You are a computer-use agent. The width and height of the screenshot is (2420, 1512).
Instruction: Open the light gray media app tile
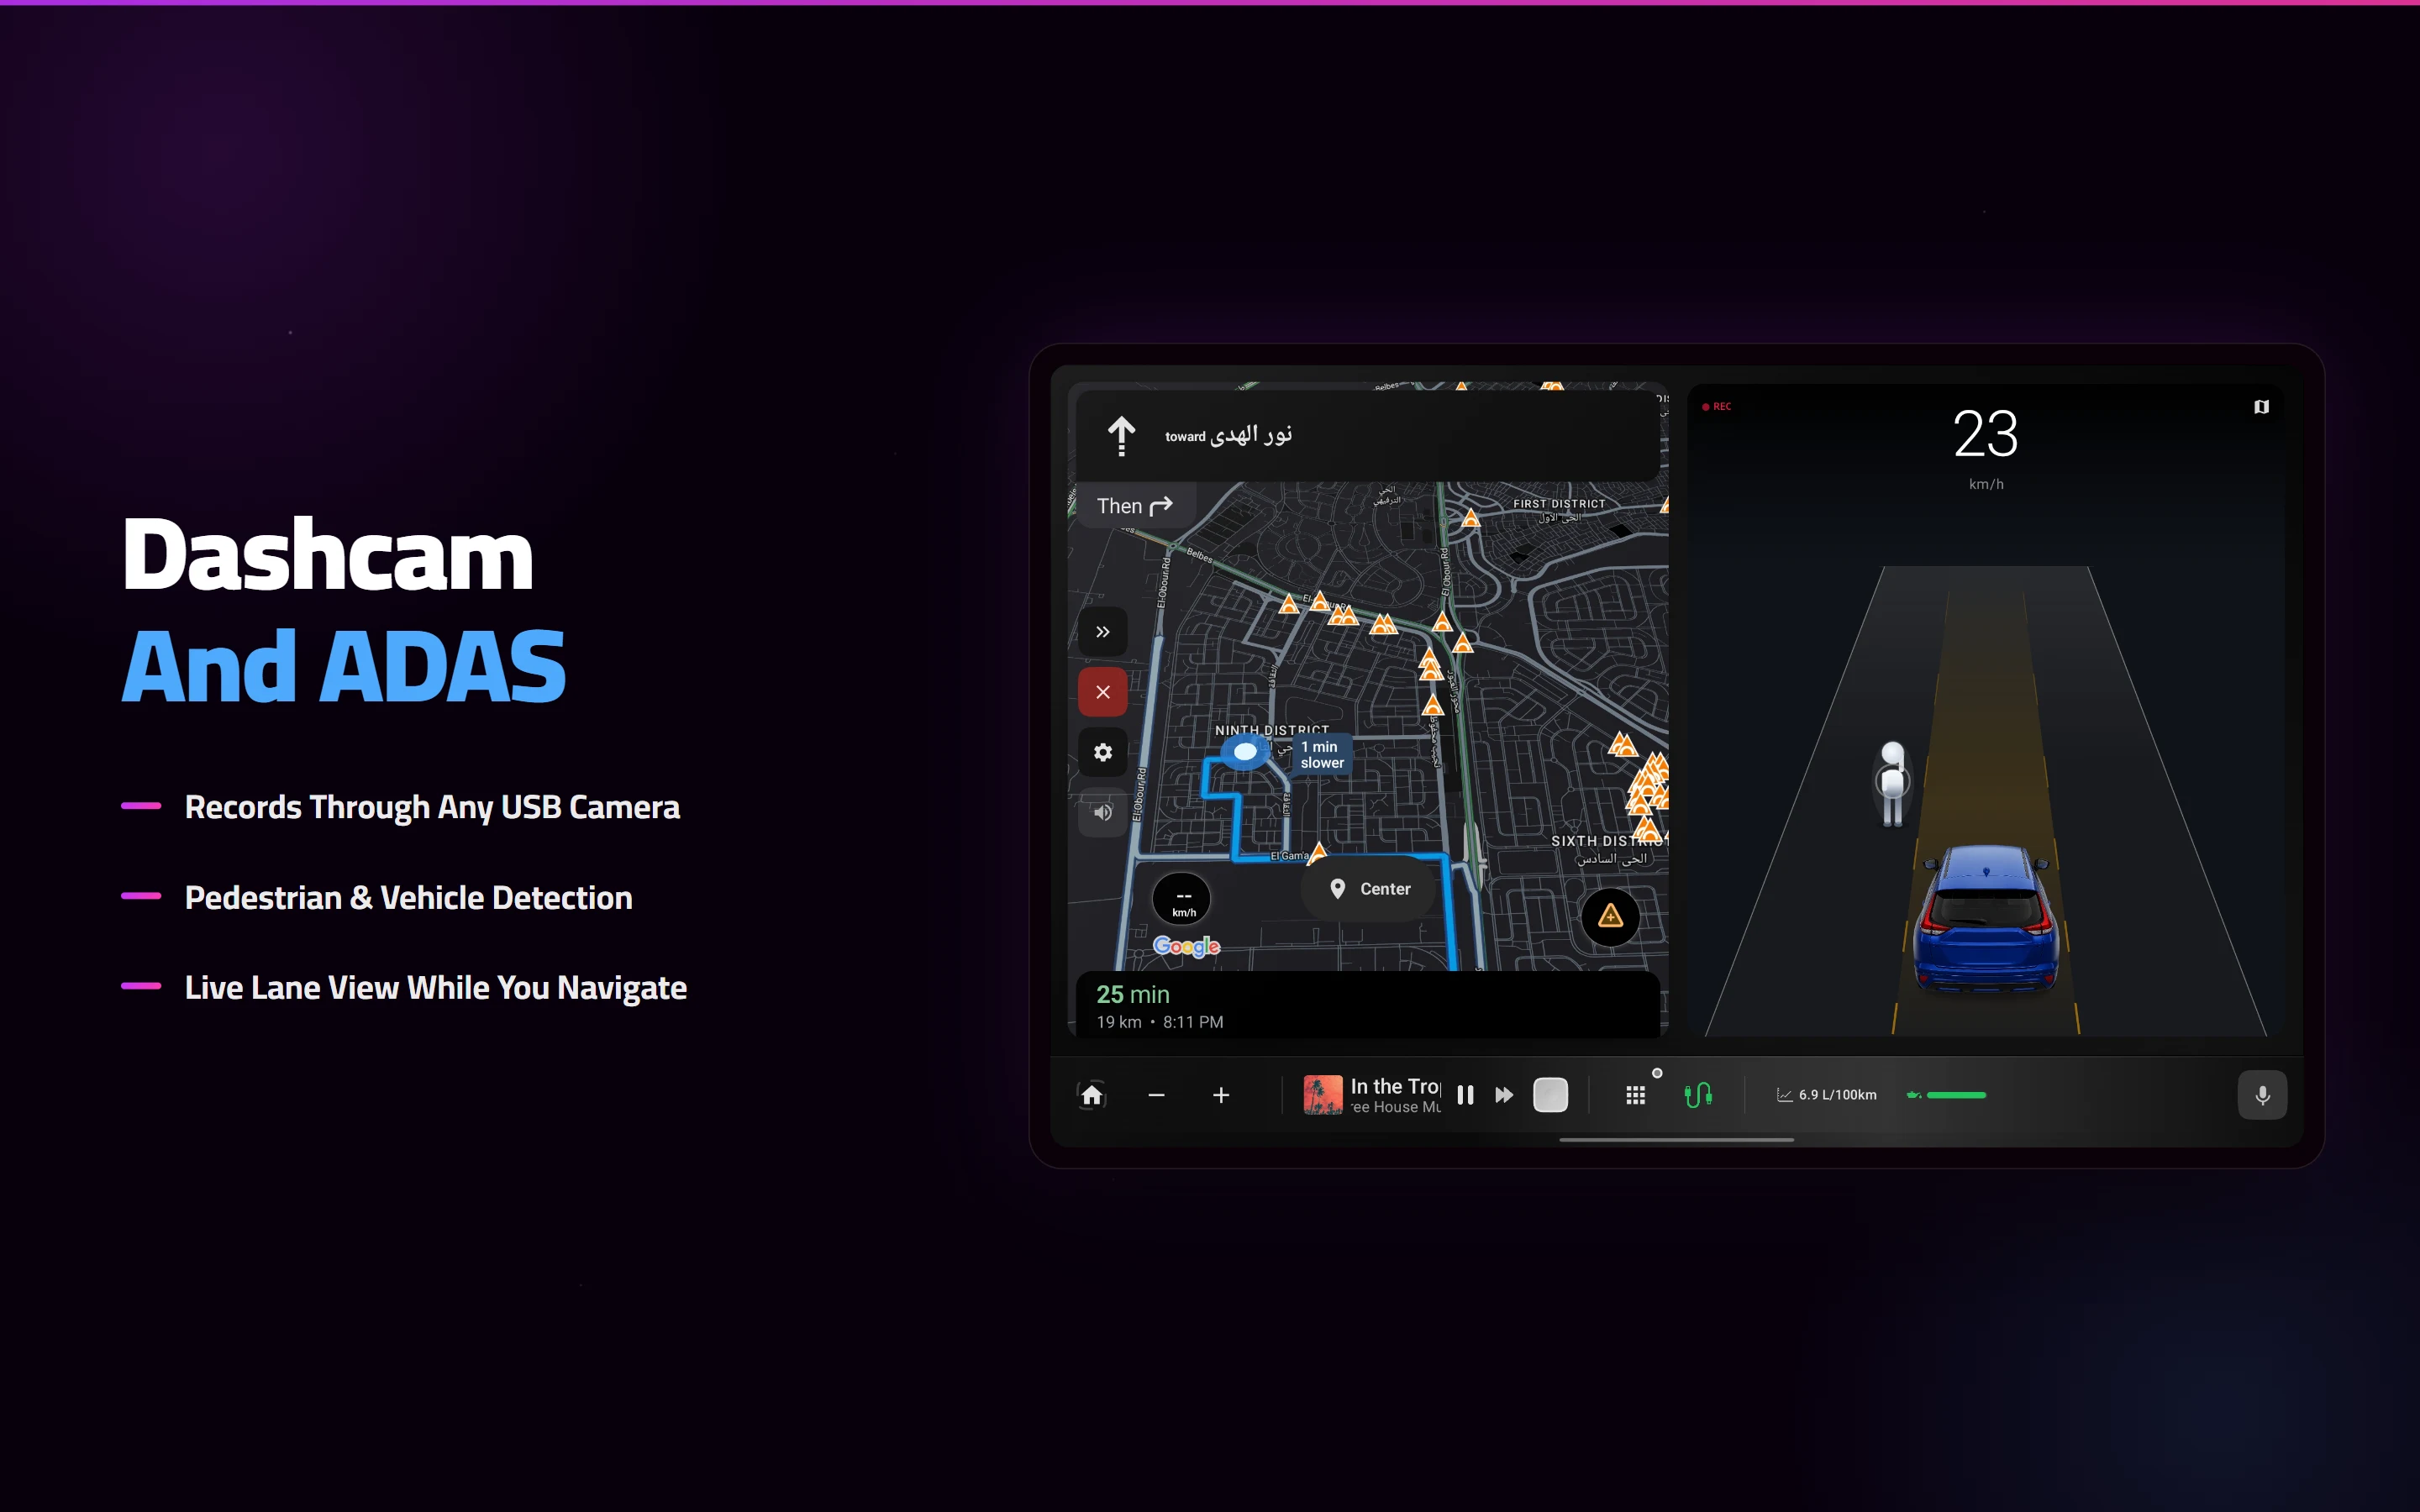coord(1551,1095)
